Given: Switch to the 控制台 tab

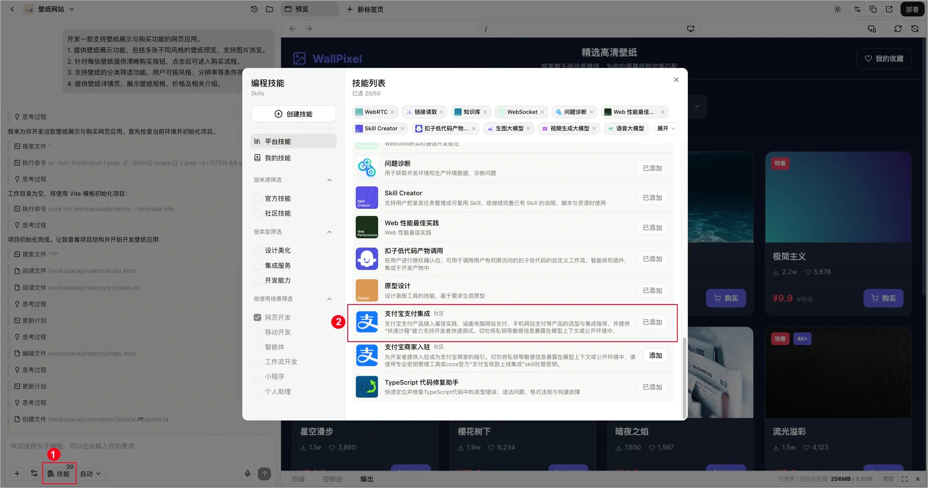Looking at the screenshot, I should click(333, 479).
